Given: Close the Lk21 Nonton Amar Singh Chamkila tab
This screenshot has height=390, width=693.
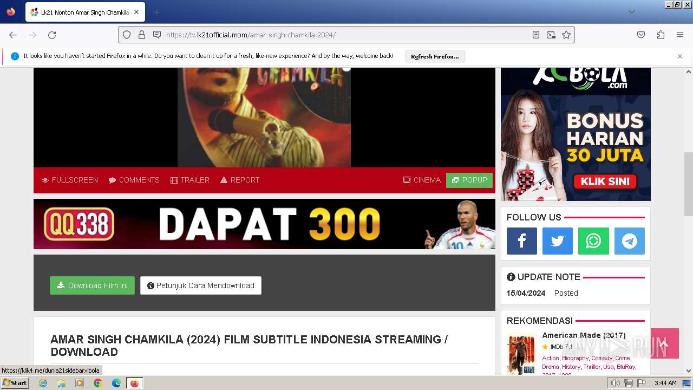Looking at the screenshot, I should [136, 12].
